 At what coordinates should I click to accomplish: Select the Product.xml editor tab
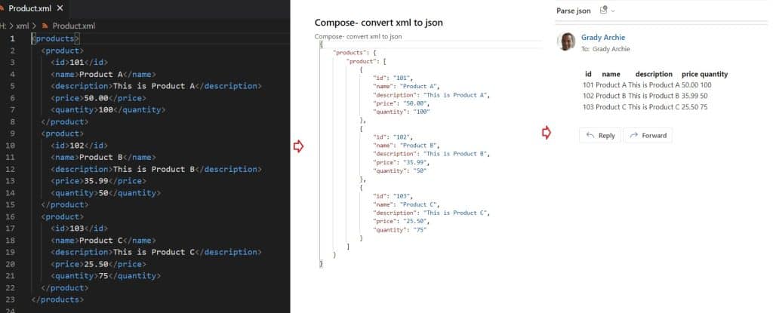tap(29, 8)
